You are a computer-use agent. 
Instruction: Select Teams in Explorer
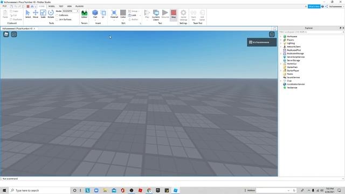click(290, 74)
